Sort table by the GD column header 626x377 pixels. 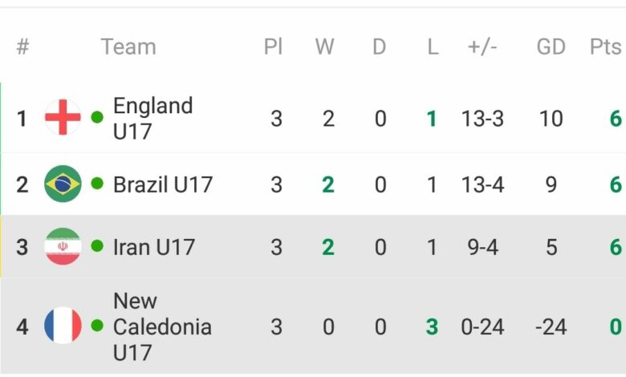click(551, 47)
